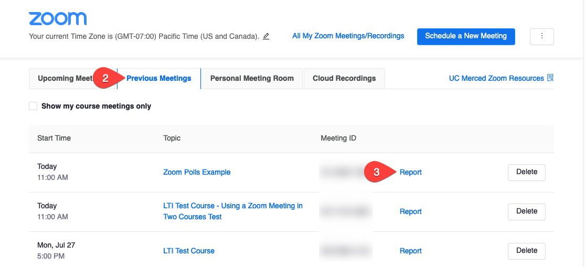Click the pencil icon to edit time zone
This screenshot has height=267, width=585.
(x=266, y=37)
